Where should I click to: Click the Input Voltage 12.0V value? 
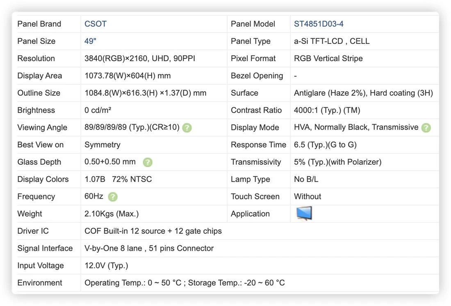pos(106,265)
